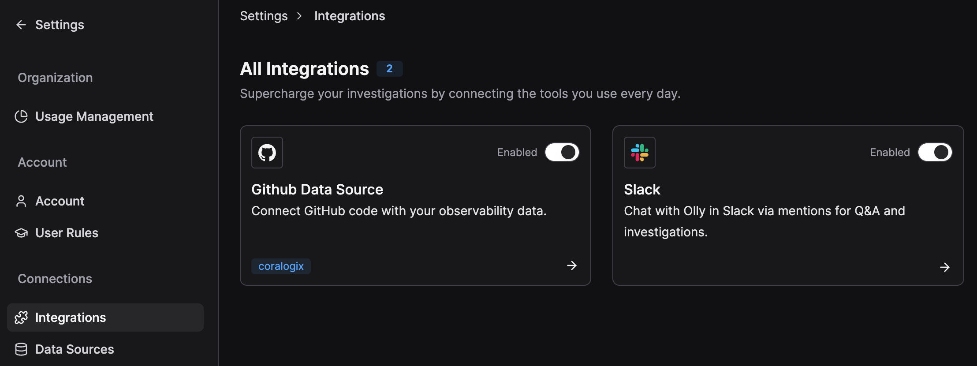Click the coralogix tag
Screen dimensions: 977x366
pos(281,266)
